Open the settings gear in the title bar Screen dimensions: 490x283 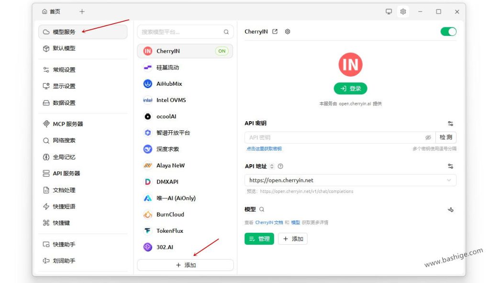click(403, 11)
